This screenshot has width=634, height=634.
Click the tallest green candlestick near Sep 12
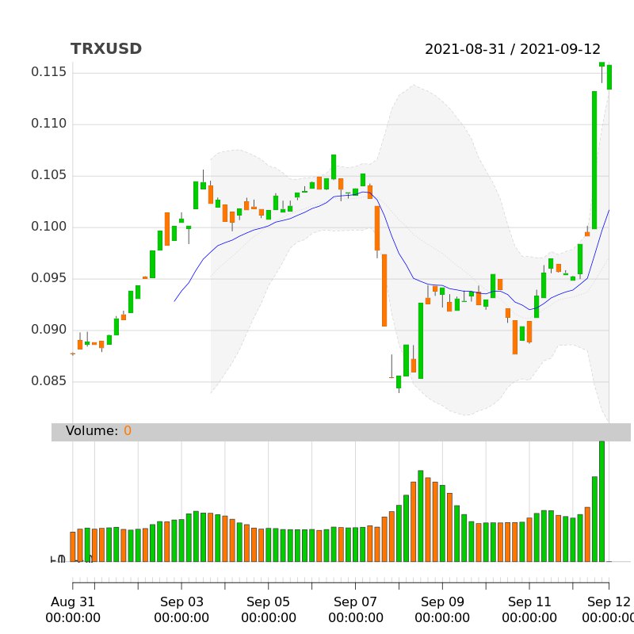click(x=594, y=160)
